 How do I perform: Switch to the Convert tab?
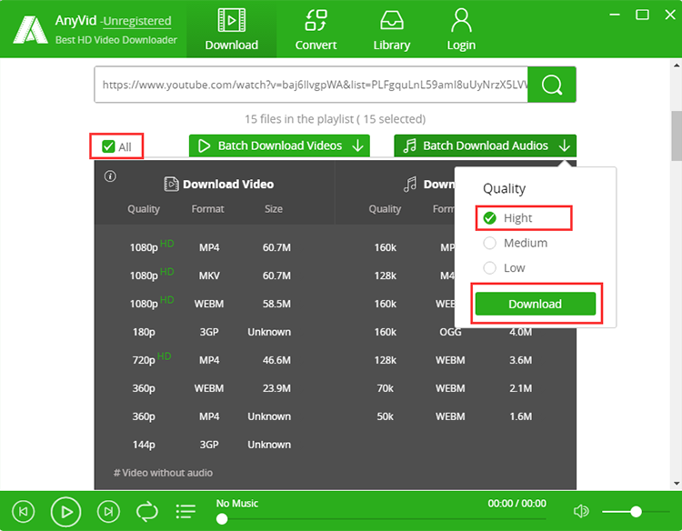click(x=316, y=29)
